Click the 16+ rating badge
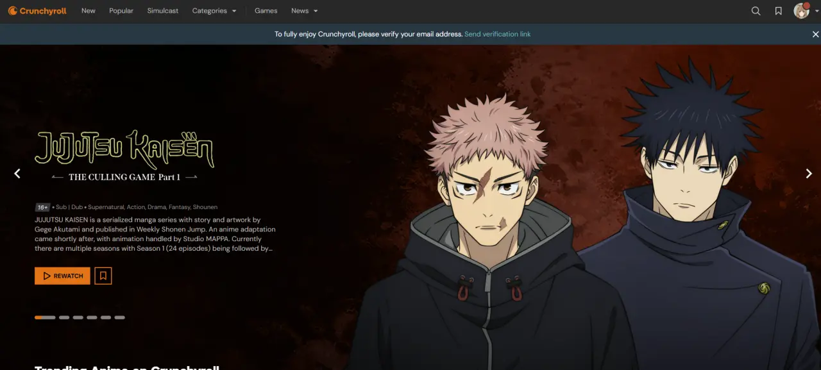Image resolution: width=821 pixels, height=370 pixels. [x=42, y=207]
